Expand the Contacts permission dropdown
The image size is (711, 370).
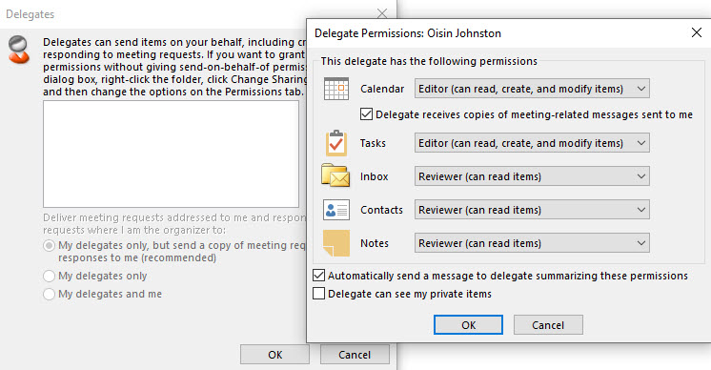(532, 210)
